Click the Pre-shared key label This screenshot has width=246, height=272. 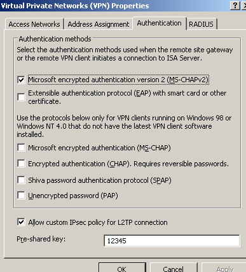41,239
